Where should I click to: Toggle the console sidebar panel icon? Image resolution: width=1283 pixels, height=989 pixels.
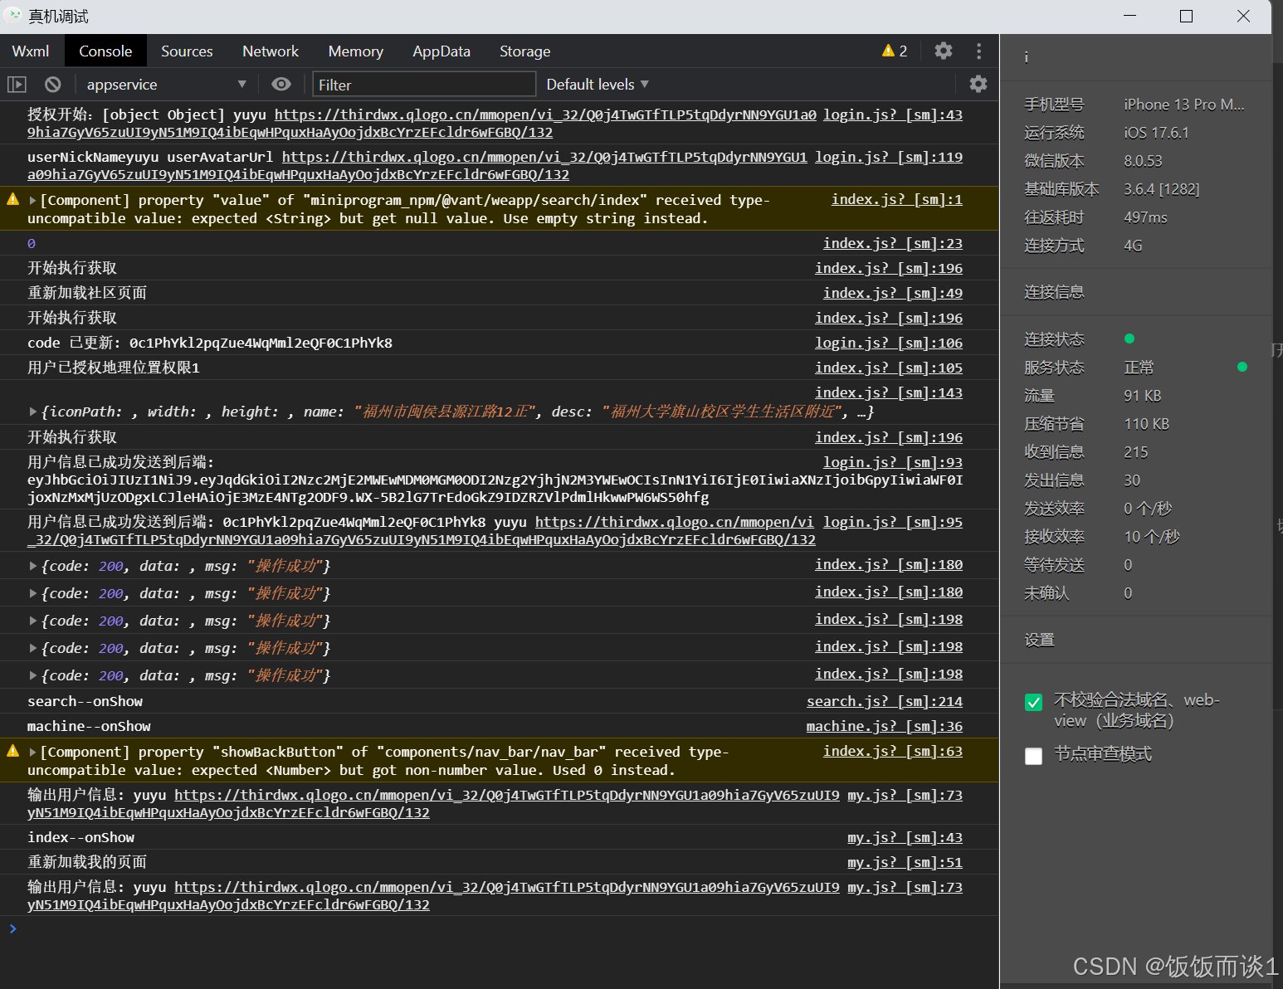point(17,85)
